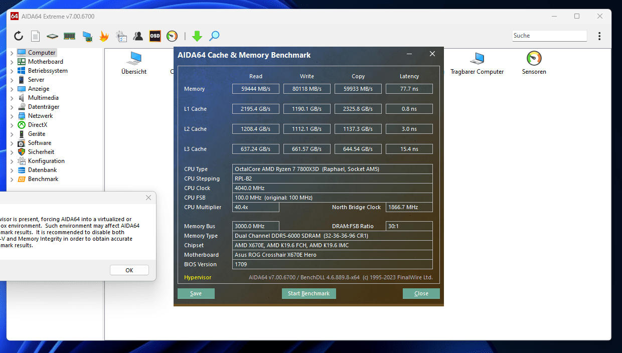Select Anzeige in the sidebar tree
Screen dimensions: 622x353
[39, 89]
